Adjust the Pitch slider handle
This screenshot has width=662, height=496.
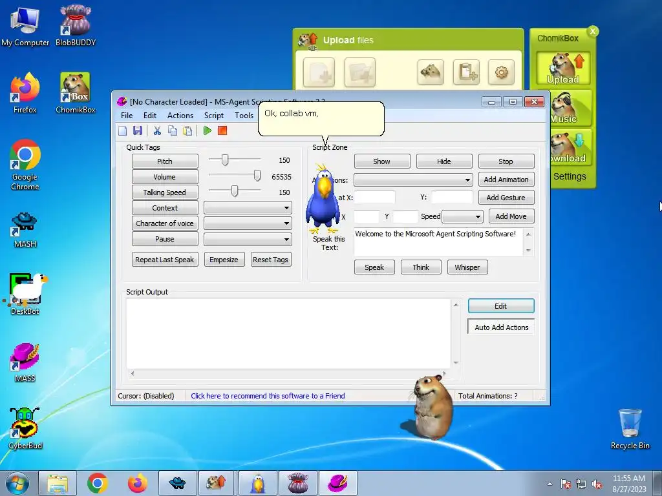point(225,160)
